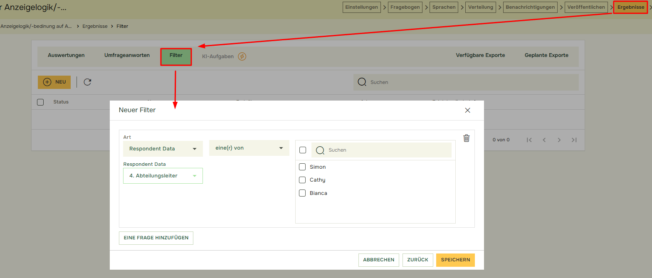The height and width of the screenshot is (278, 652).
Task: Open the Art dropdown showing Respondent Data
Action: coord(163,149)
